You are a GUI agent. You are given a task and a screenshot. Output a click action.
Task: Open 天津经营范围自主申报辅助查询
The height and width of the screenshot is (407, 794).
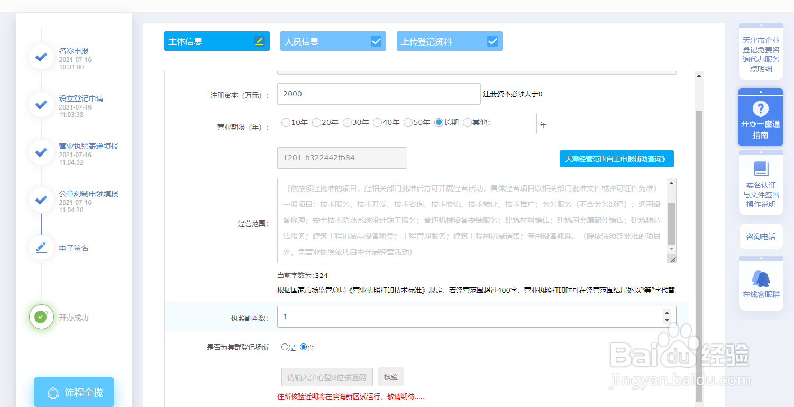coord(616,158)
